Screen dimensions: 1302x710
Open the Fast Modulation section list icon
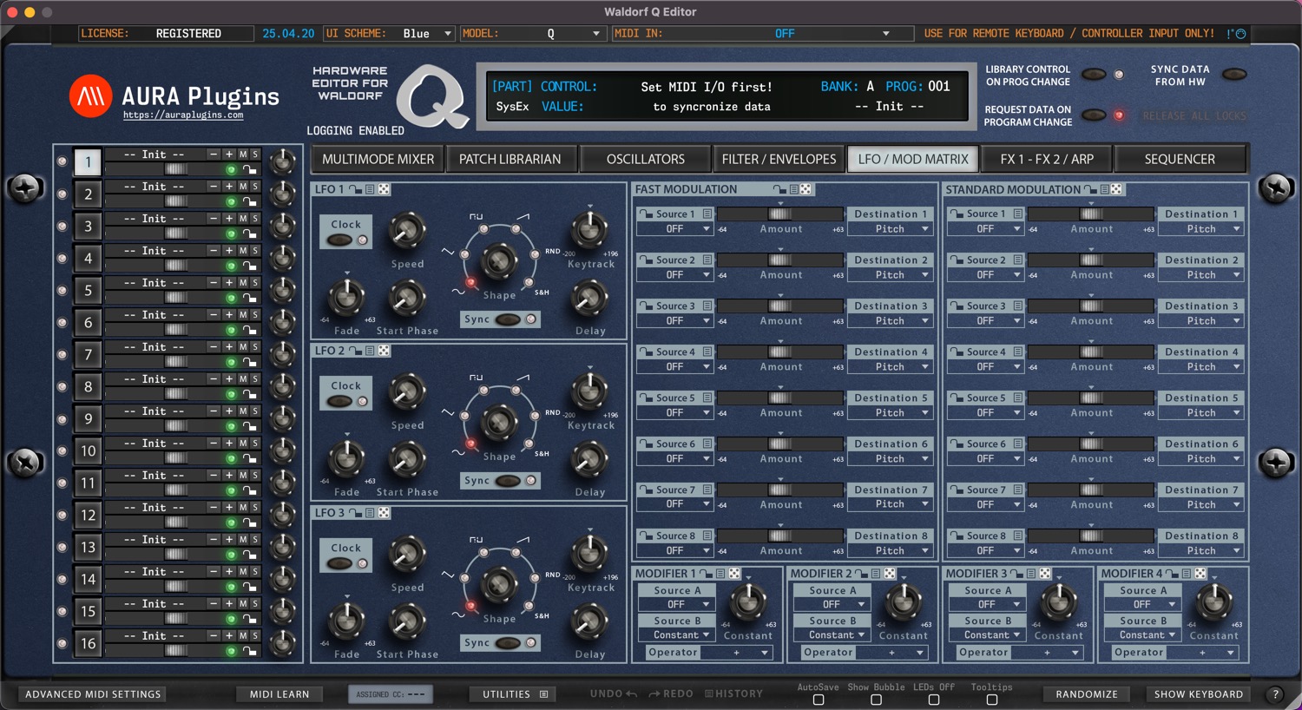792,189
